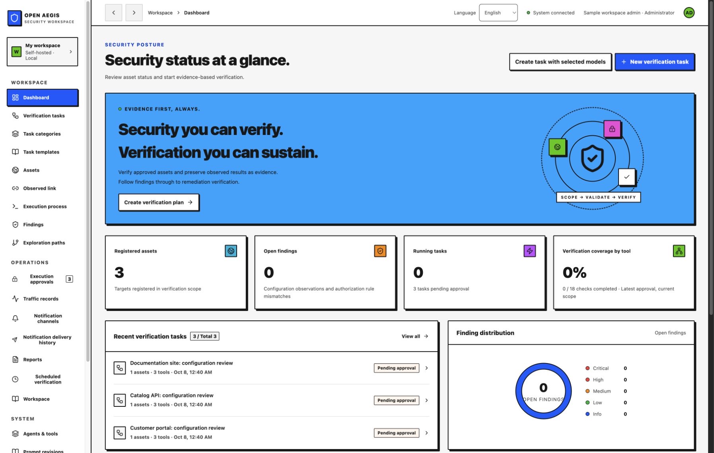Image resolution: width=714 pixels, height=453 pixels.
Task: Click Execution approvals count badge 3
Action: click(x=69, y=279)
